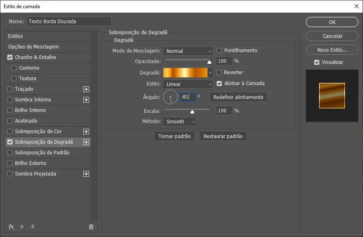The image size is (363, 237).
Task: Enable Sombra Interna checkbox
Action: pyautogui.click(x=10, y=100)
